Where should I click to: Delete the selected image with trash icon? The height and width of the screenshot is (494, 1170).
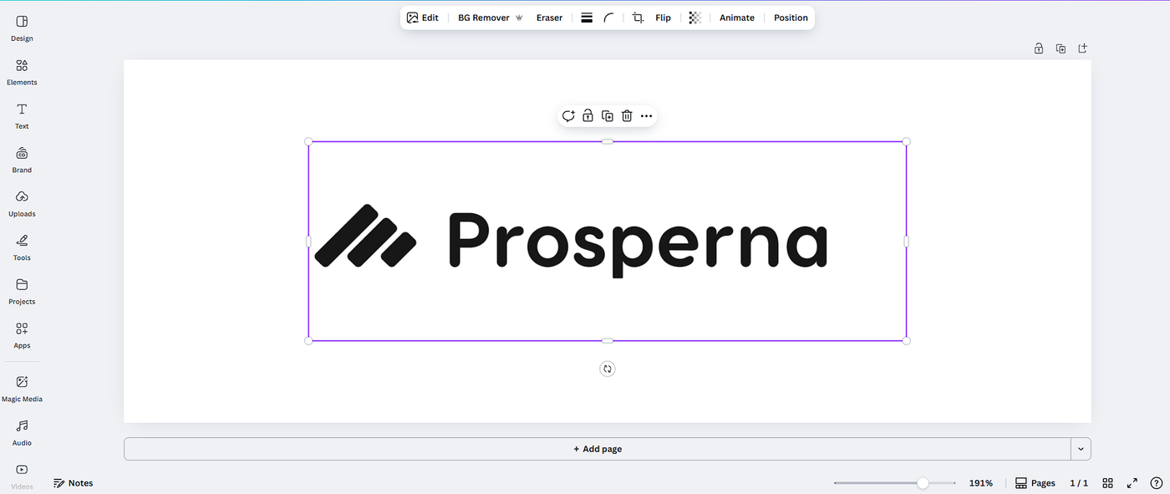point(627,116)
